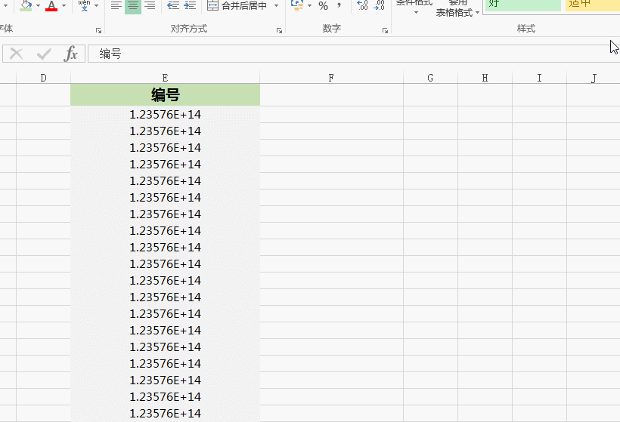Image resolution: width=620 pixels, height=422 pixels.
Task: Apply accounting number format
Action: point(297,5)
